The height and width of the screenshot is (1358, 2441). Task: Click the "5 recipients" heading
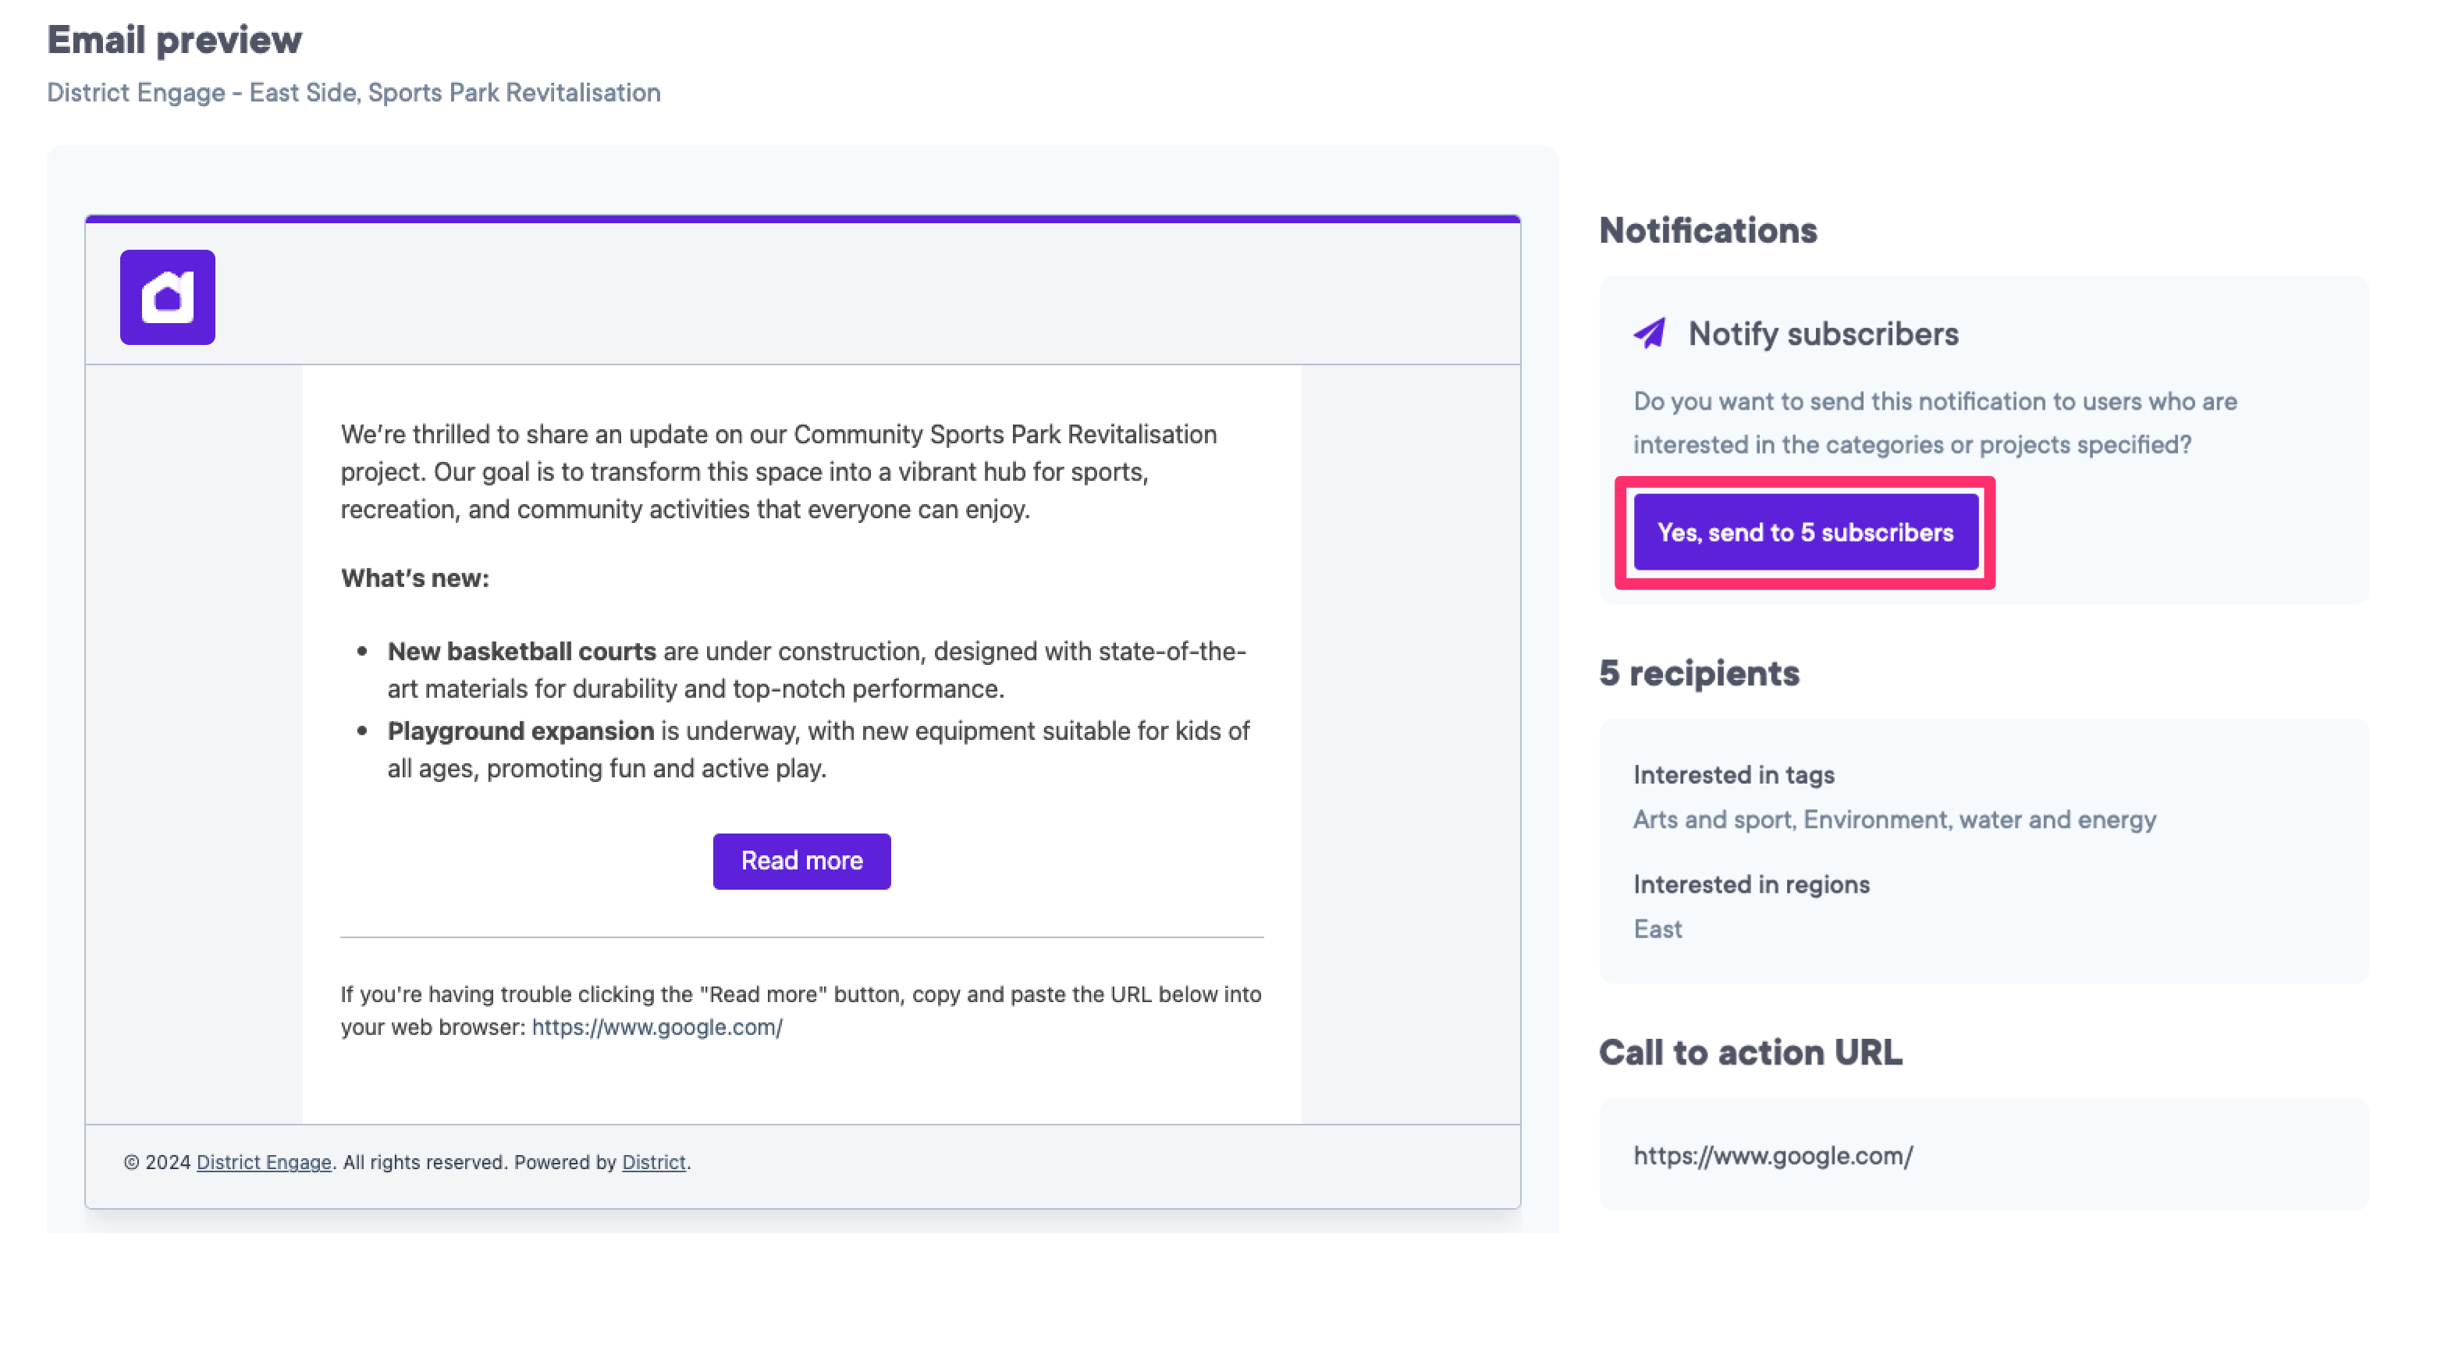coord(1699,673)
